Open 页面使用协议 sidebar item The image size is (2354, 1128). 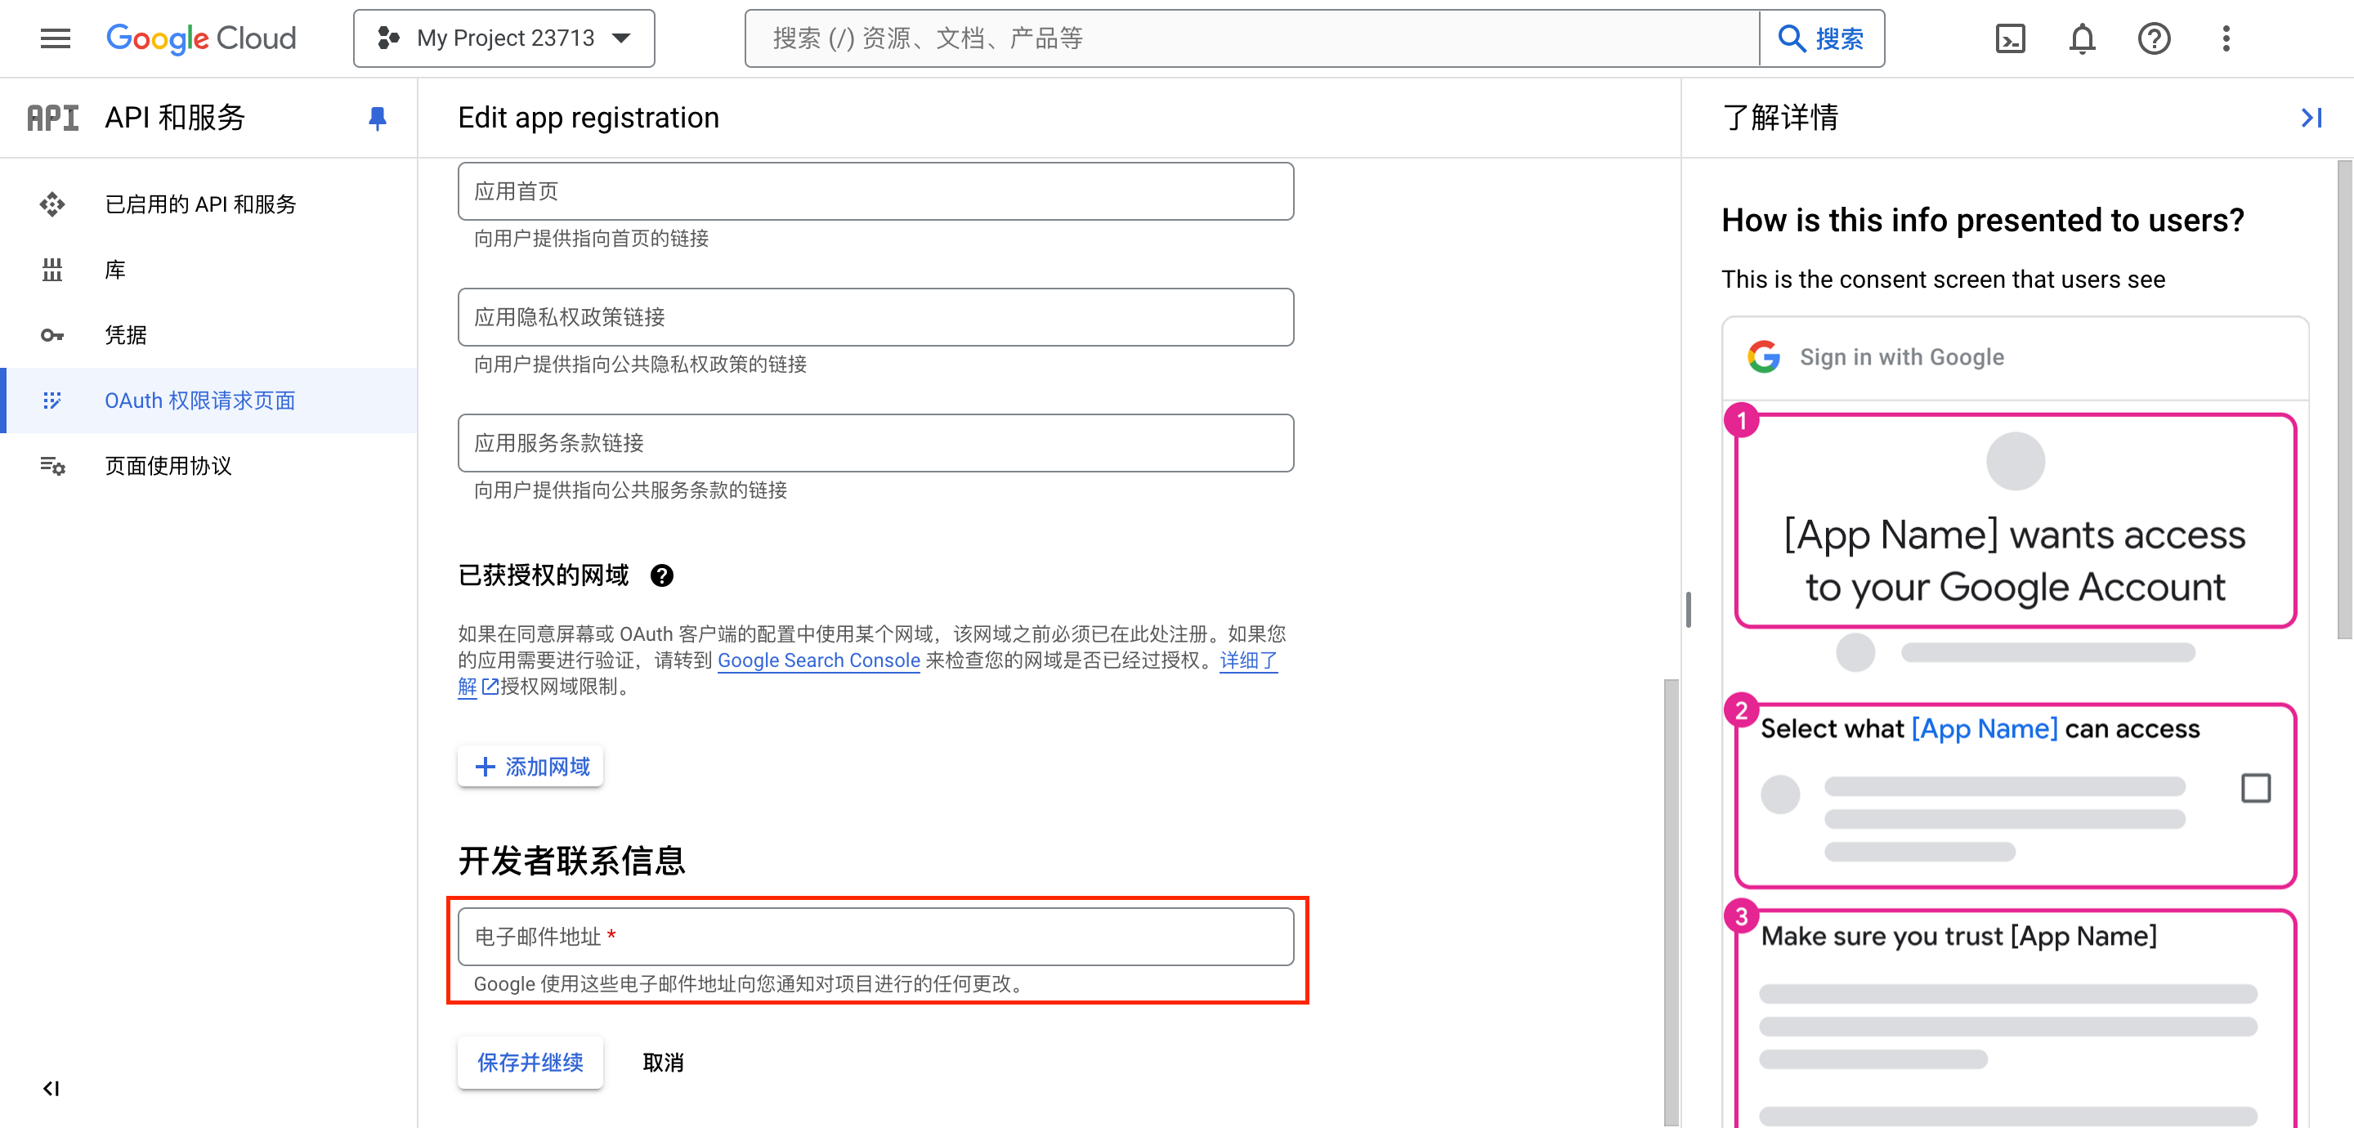coord(208,465)
